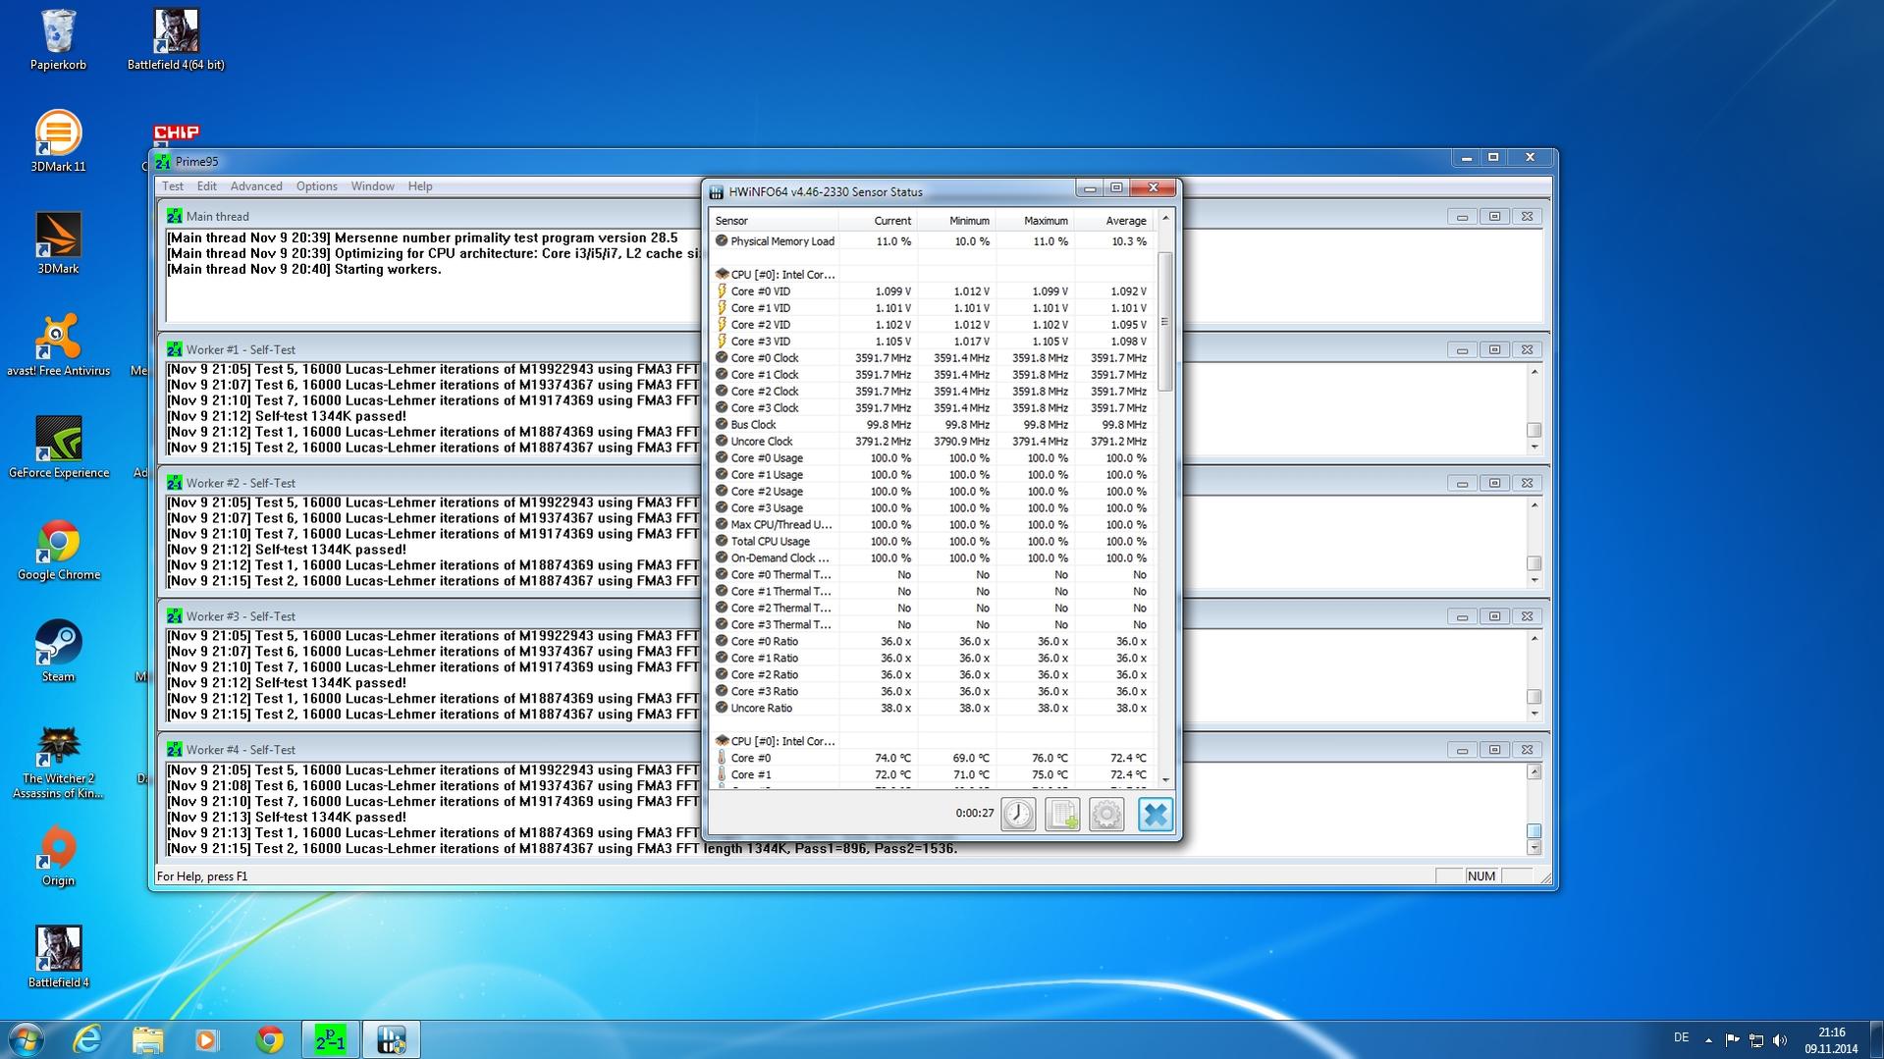This screenshot has width=1884, height=1059.
Task: Switch to HWiNFO on the taskbar
Action: 391,1039
